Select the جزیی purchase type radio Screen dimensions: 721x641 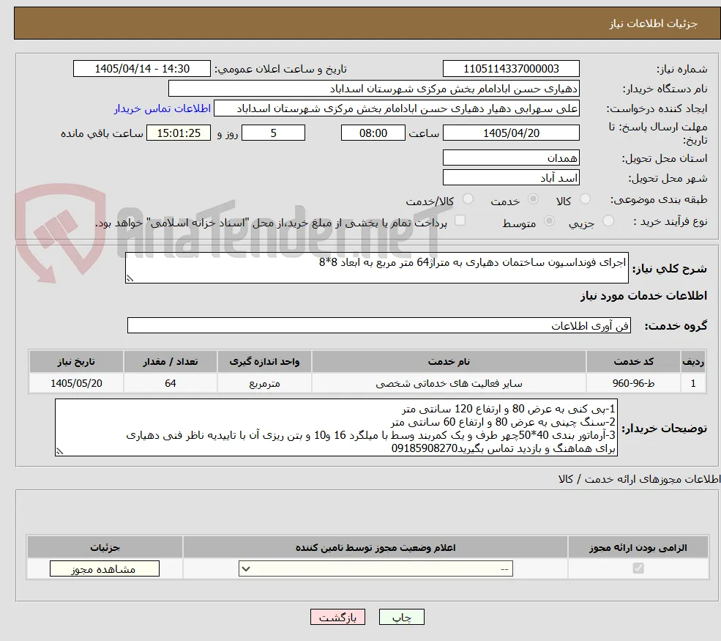[608, 221]
